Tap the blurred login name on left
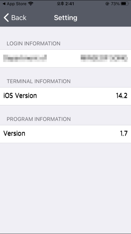The image size is (131, 234). click(25, 58)
